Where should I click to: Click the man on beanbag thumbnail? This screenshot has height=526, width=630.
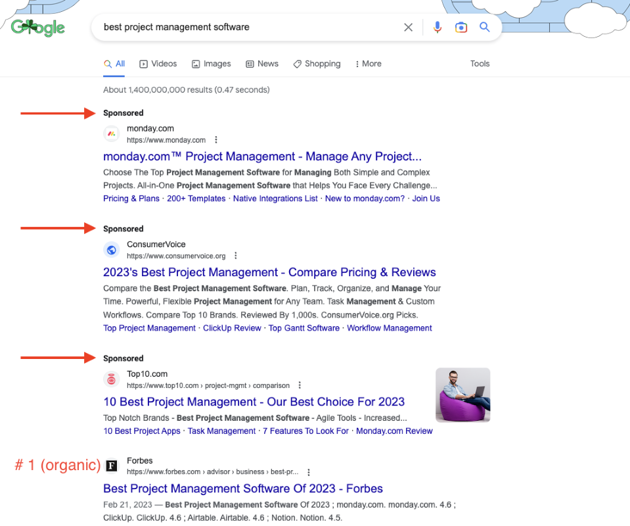click(463, 395)
